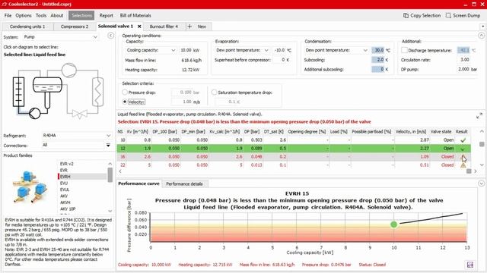This screenshot has height=273, width=487.
Task: Open the About menu
Action: [57, 15]
